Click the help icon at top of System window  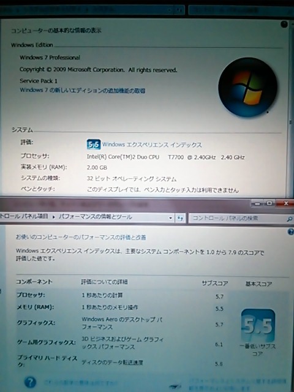click(x=284, y=24)
